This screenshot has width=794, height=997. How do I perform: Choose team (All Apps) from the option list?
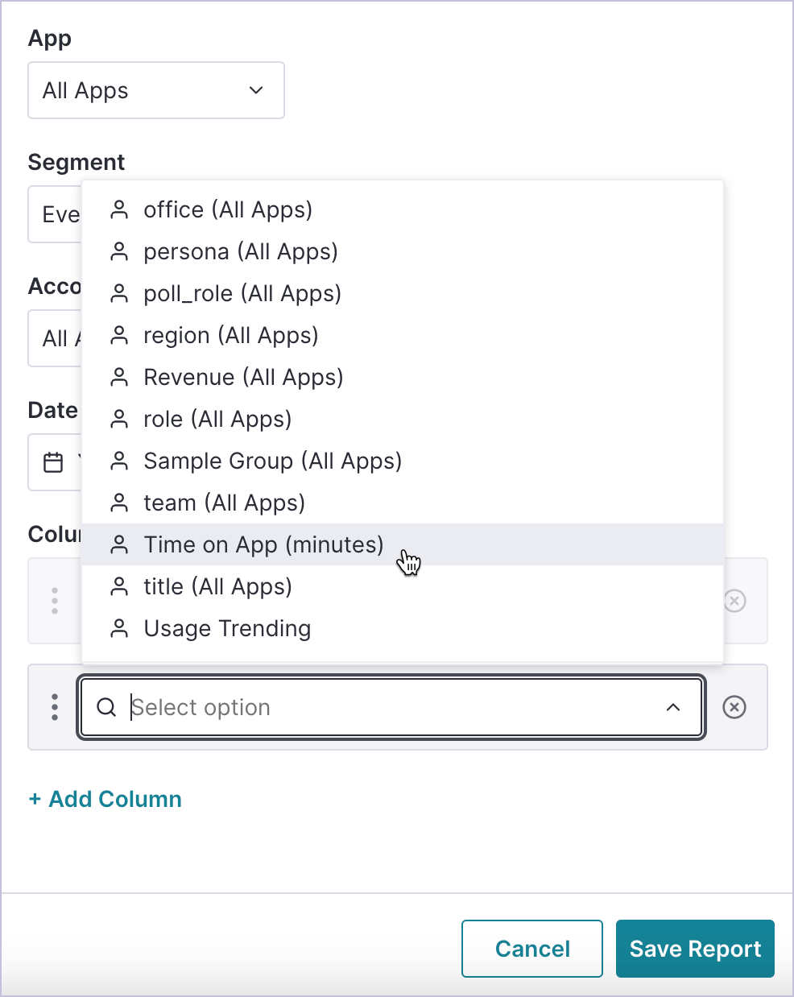pyautogui.click(x=224, y=503)
